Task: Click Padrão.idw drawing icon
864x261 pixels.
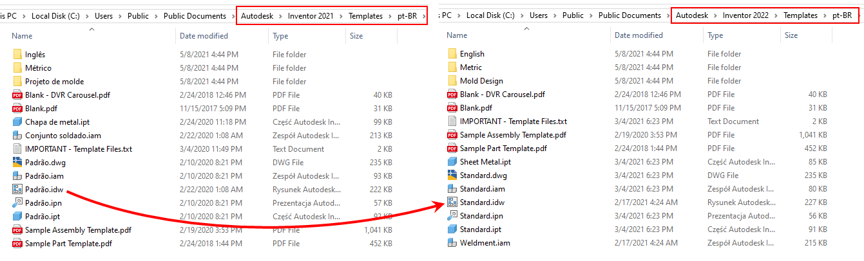Action: click(17, 190)
